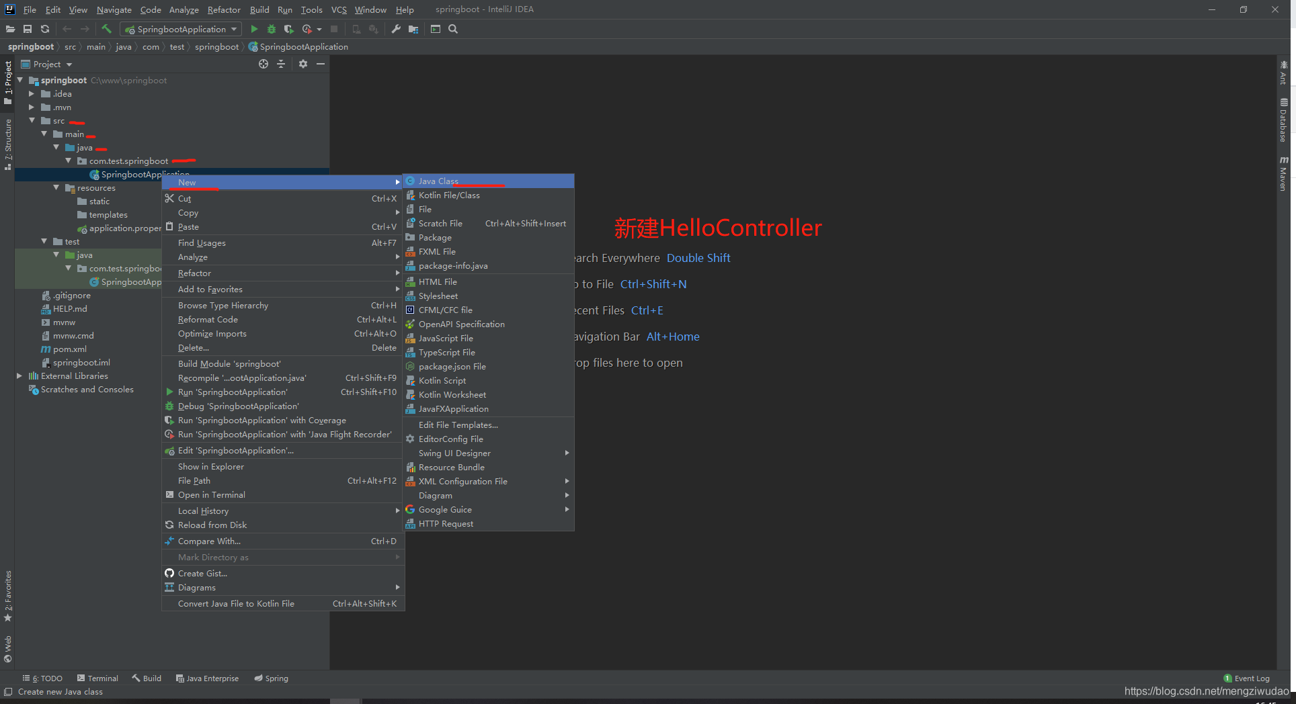This screenshot has height=704, width=1296.
Task: Open the Web side tool window
Action: tap(8, 649)
